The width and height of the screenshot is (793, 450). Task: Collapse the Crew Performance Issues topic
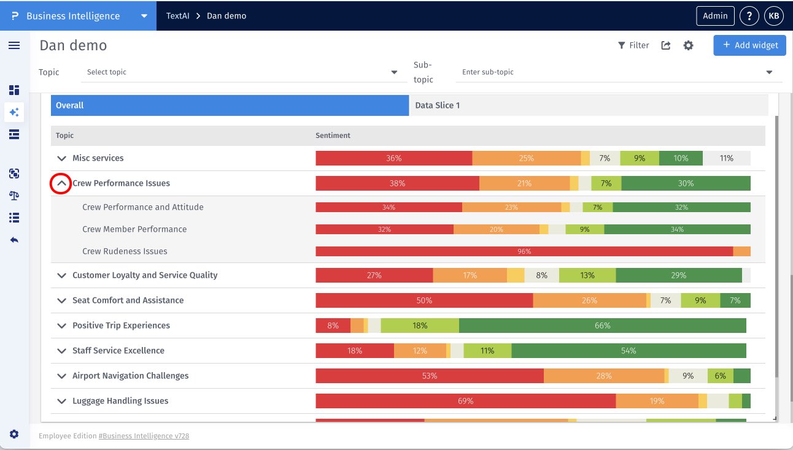61,183
